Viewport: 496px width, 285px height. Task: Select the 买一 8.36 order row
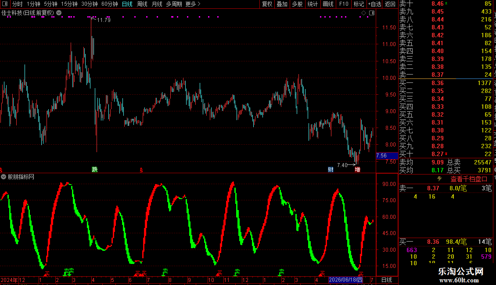(x=446, y=83)
